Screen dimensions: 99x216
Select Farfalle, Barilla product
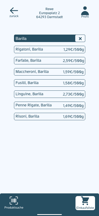tap(50, 61)
